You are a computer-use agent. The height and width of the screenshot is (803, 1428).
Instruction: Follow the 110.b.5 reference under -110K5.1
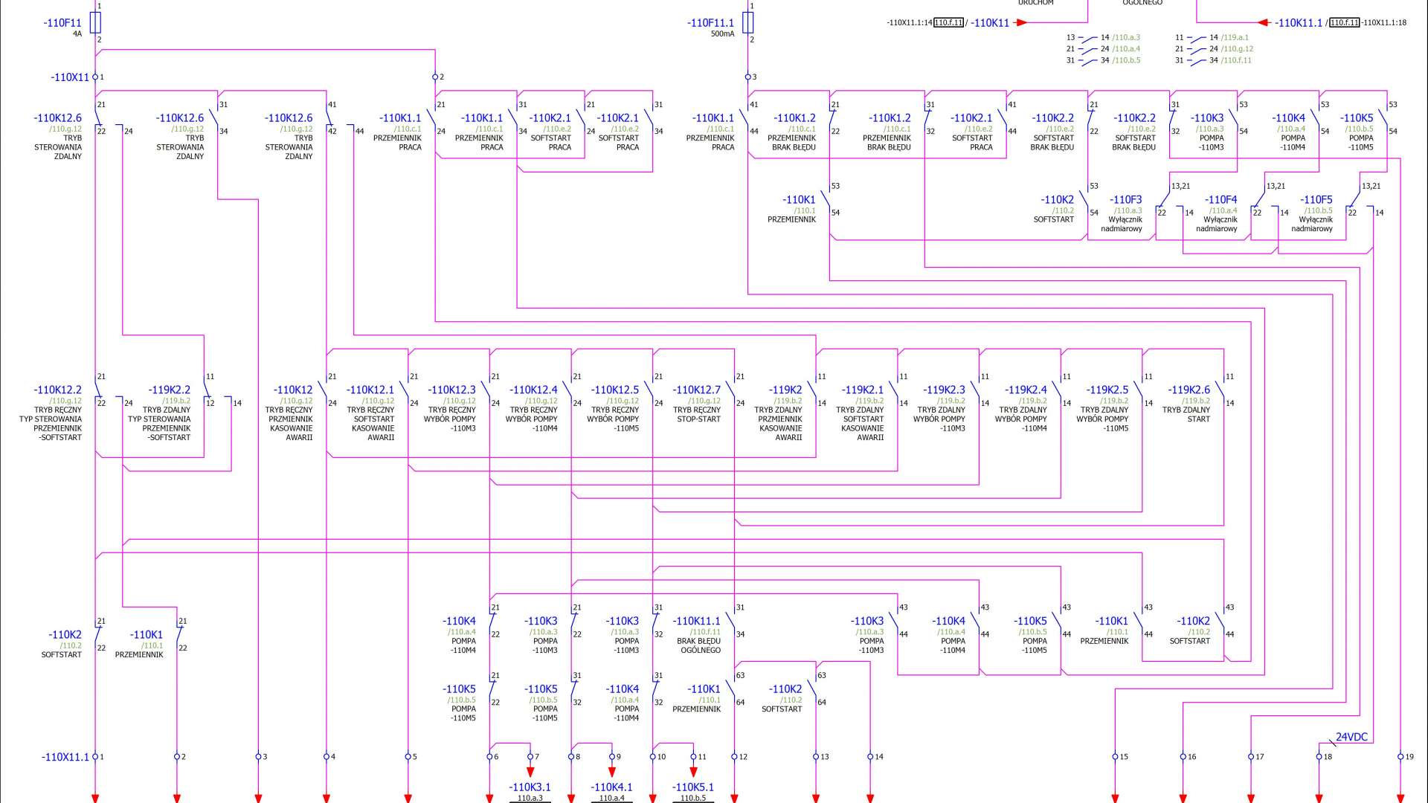(x=693, y=798)
